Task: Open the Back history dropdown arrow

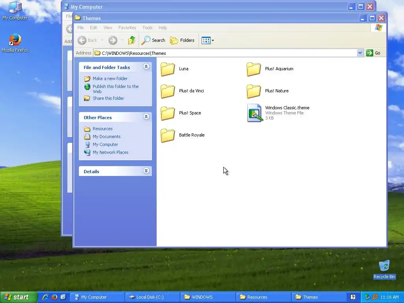Action: (102, 40)
